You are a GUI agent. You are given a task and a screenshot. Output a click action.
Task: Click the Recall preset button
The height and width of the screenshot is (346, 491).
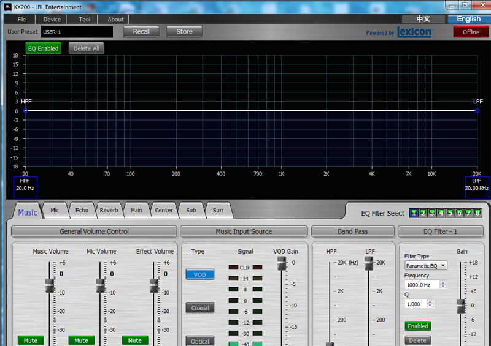[141, 32]
